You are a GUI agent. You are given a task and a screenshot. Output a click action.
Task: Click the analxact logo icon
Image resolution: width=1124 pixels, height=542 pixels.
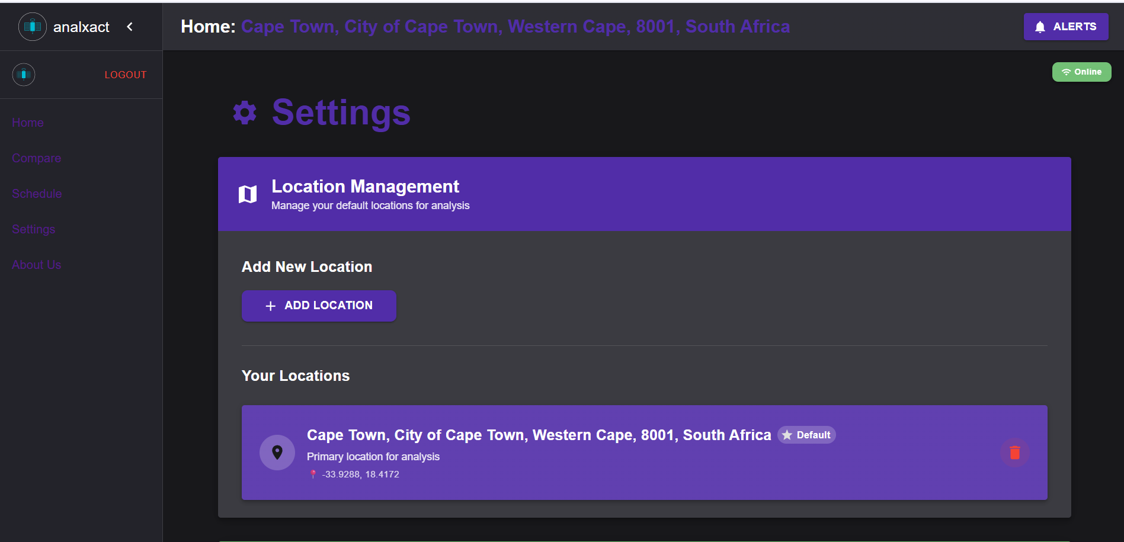click(32, 27)
